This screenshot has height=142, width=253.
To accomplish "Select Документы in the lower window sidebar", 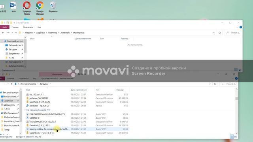I will pyautogui.click(x=9, y=105).
